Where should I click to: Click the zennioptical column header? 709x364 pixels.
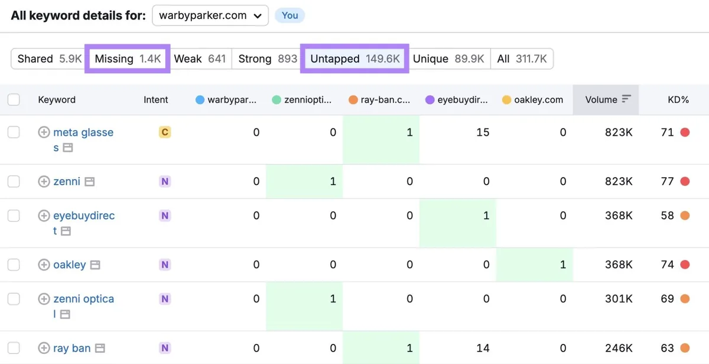(301, 100)
